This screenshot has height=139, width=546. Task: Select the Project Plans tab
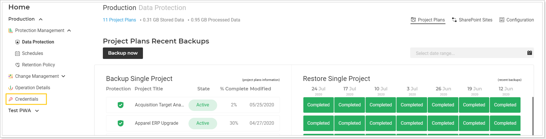pos(428,20)
